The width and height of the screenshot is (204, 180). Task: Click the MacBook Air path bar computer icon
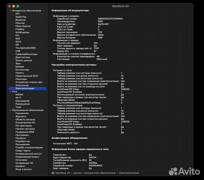(x=53, y=173)
